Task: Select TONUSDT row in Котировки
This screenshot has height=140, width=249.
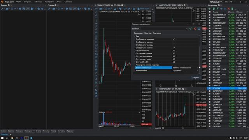Action: pos(228,61)
